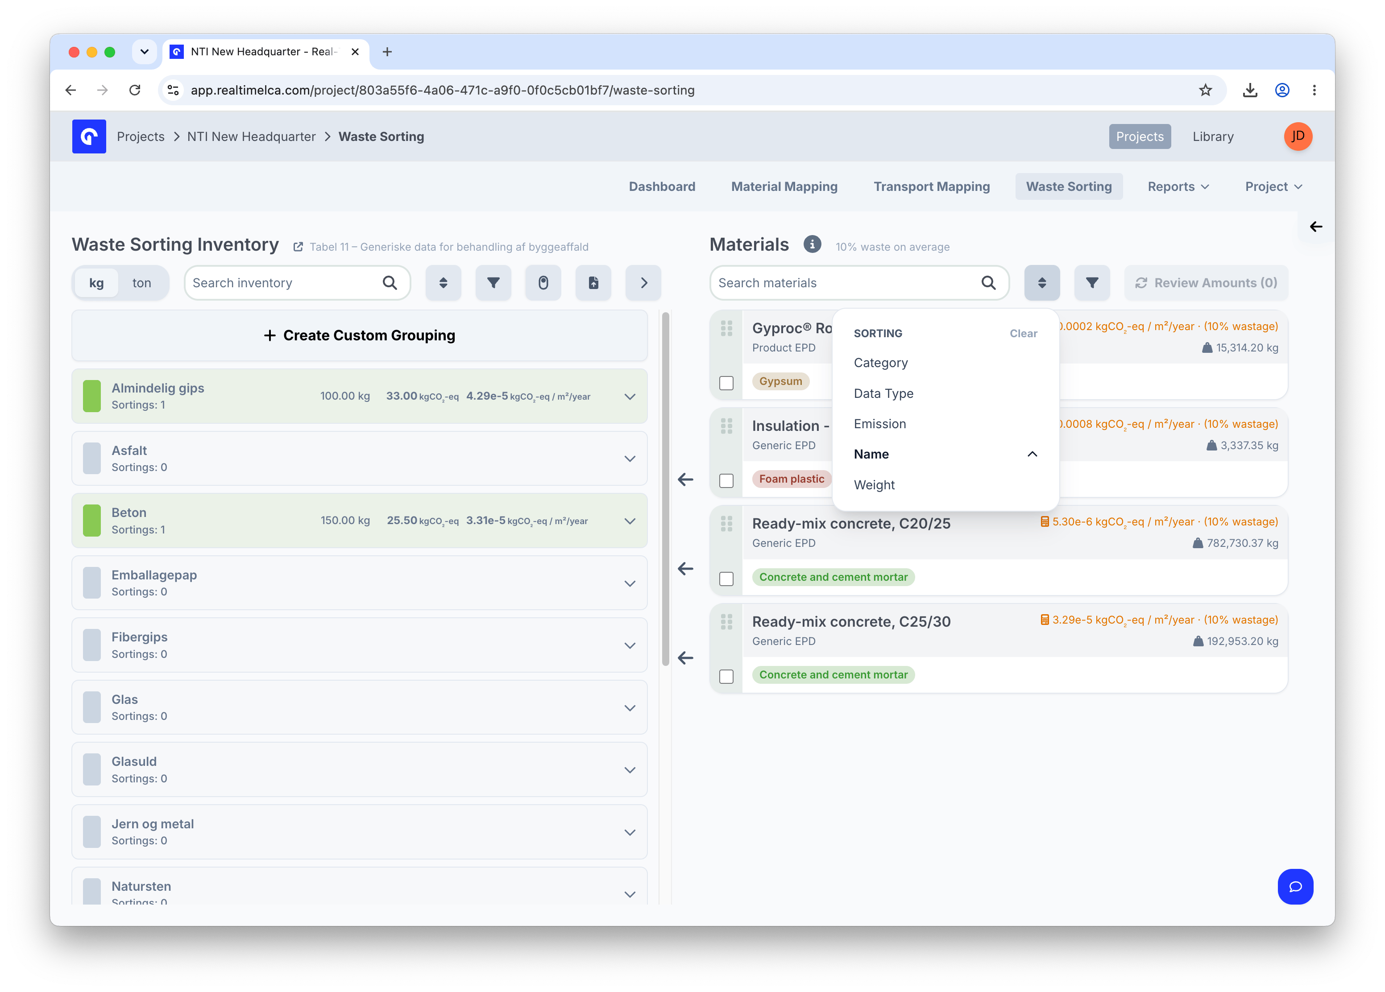Click Review Amounts (0) button

click(x=1206, y=283)
